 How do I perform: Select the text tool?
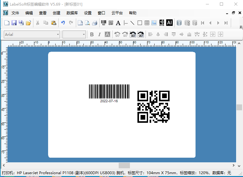118,23
